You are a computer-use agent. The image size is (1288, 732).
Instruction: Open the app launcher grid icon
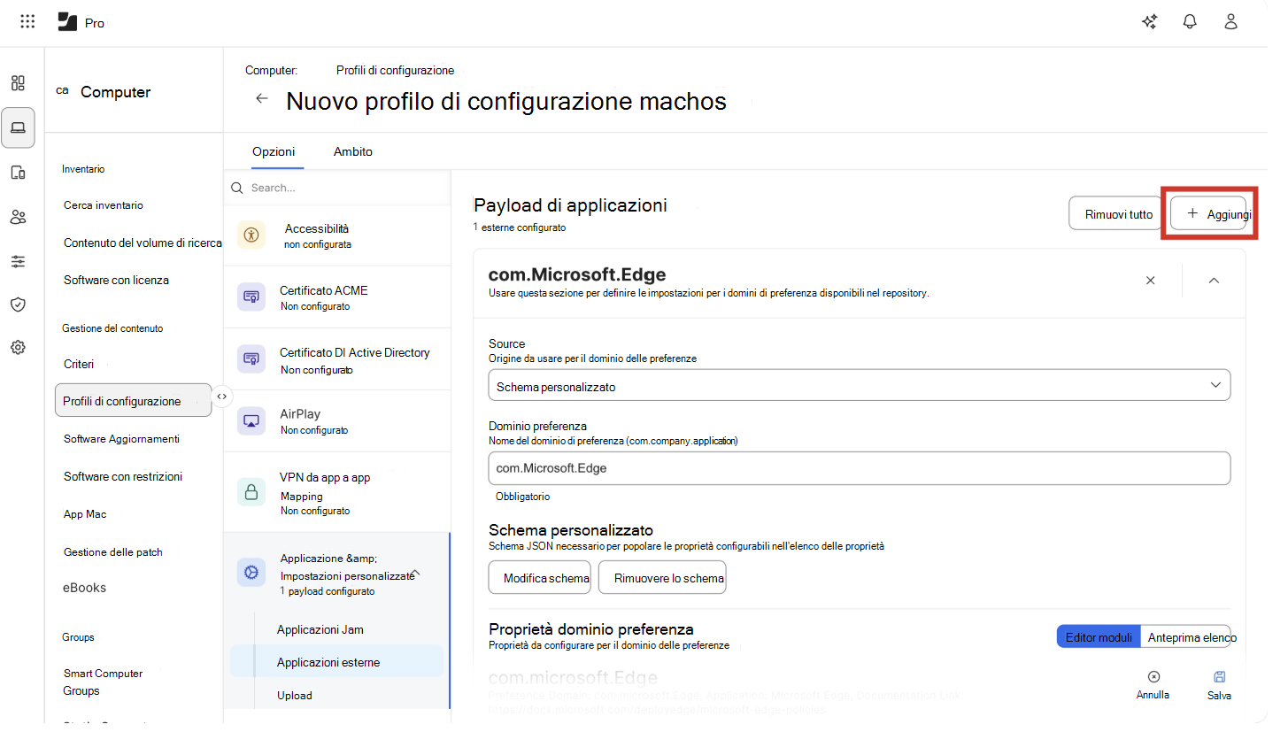point(27,22)
